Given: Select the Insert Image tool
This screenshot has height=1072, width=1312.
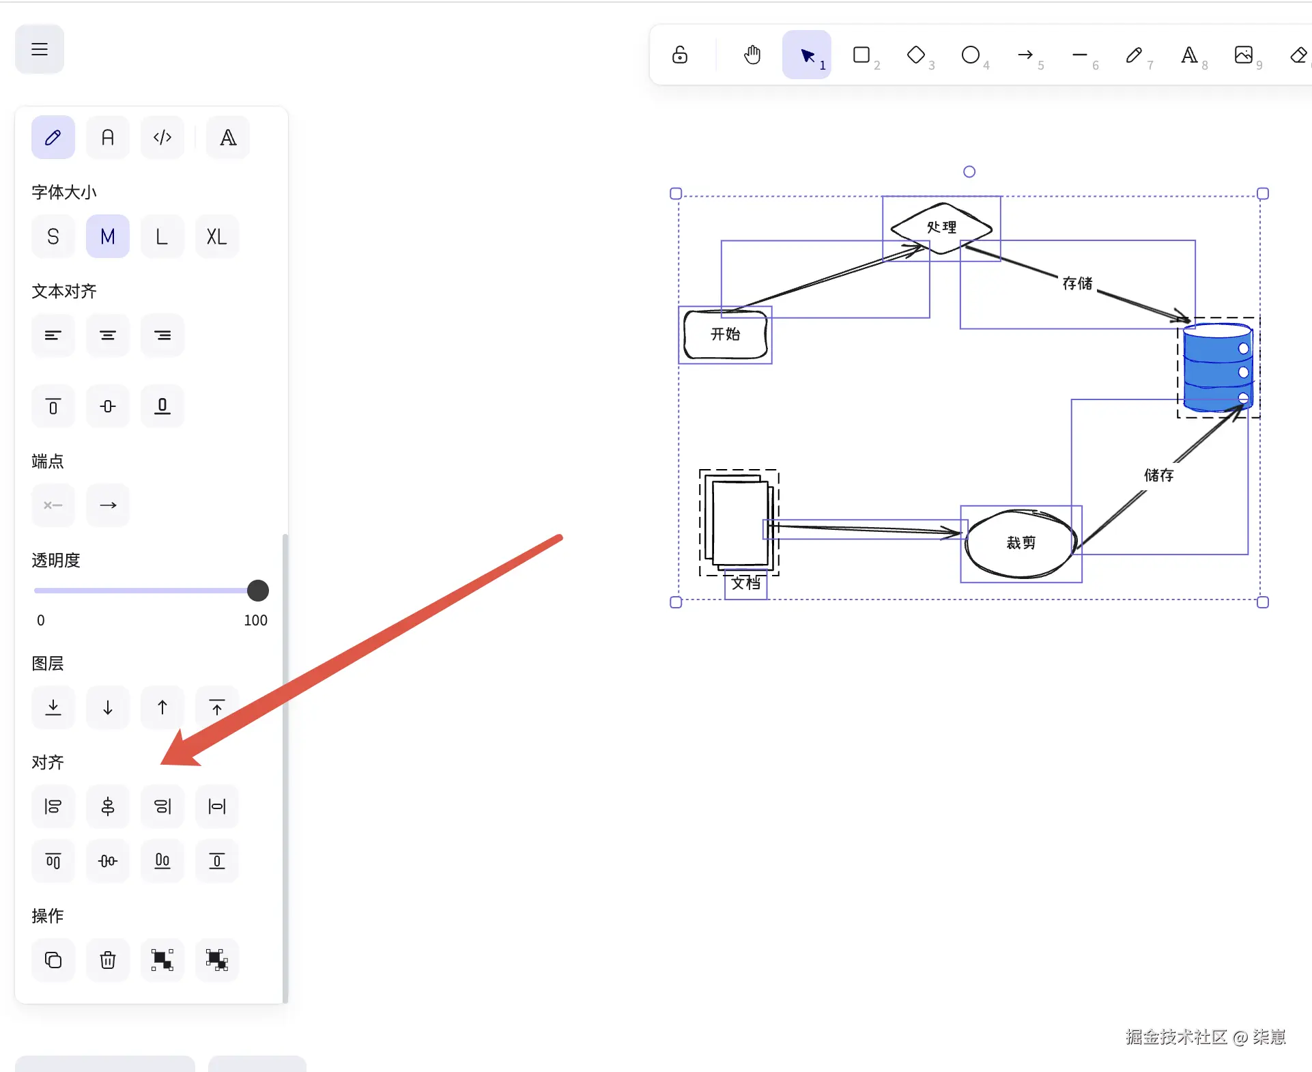Looking at the screenshot, I should [x=1243, y=55].
